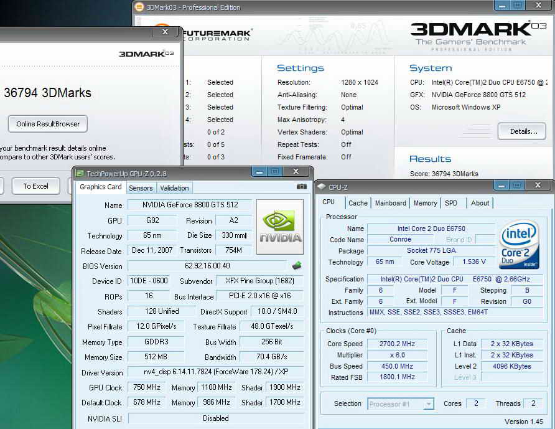Switch to the Graphics Card tab in GPU-Z
The image size is (555, 429).
click(101, 187)
